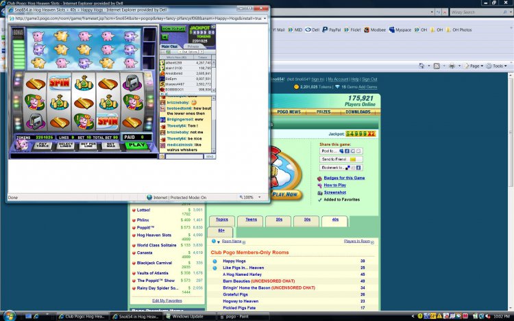514x321 pixels.
Task: Open the Pogo News menu tab
Action: (289, 112)
